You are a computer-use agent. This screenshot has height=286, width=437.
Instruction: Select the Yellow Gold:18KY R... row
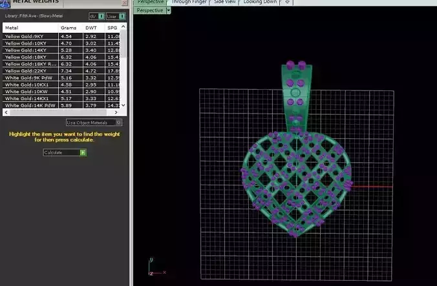click(61, 64)
